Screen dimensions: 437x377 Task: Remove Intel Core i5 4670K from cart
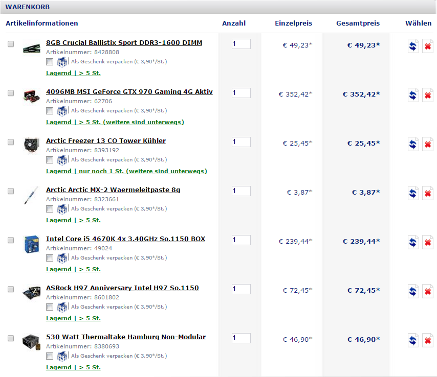point(428,242)
